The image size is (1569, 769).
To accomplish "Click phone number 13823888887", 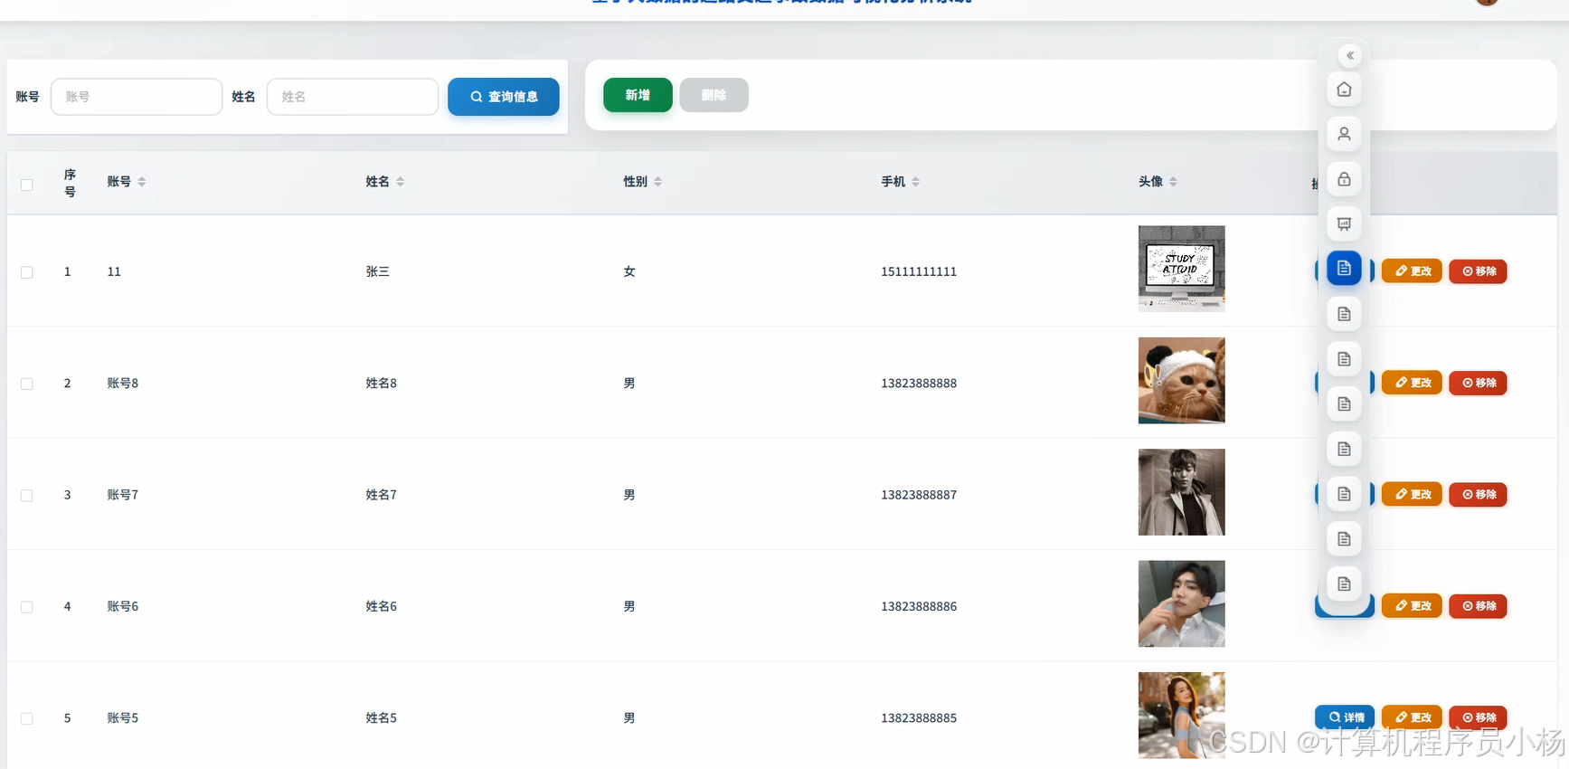I will (919, 495).
